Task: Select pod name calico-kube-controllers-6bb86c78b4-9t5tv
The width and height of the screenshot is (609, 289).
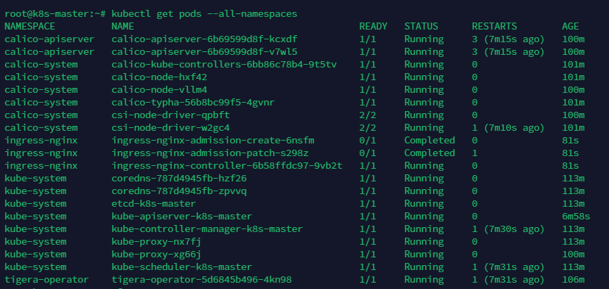Action: (224, 65)
